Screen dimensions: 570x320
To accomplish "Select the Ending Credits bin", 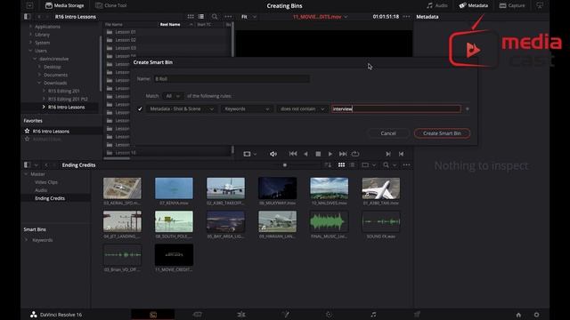I will click(50, 198).
